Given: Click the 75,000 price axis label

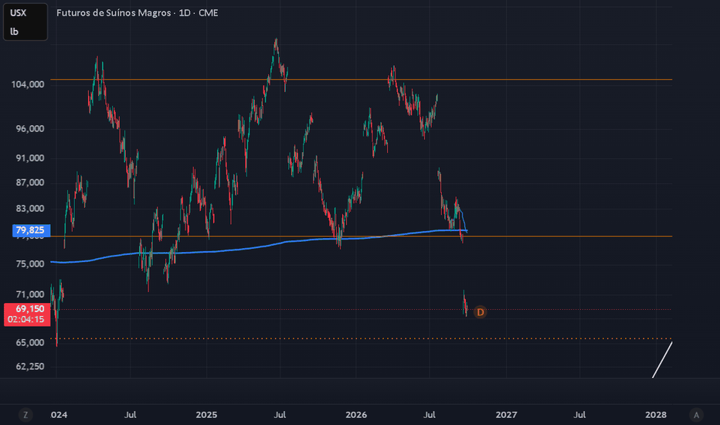Looking at the screenshot, I should pyautogui.click(x=30, y=264).
